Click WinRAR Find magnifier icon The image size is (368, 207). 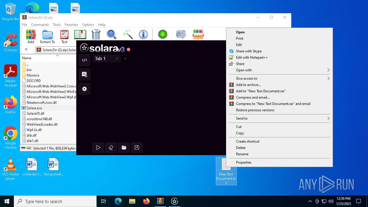pyautogui.click(x=112, y=34)
